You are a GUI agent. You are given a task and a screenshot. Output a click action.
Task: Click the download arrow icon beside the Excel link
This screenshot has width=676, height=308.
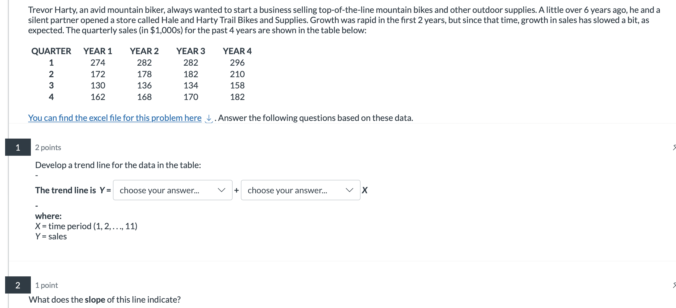click(209, 118)
